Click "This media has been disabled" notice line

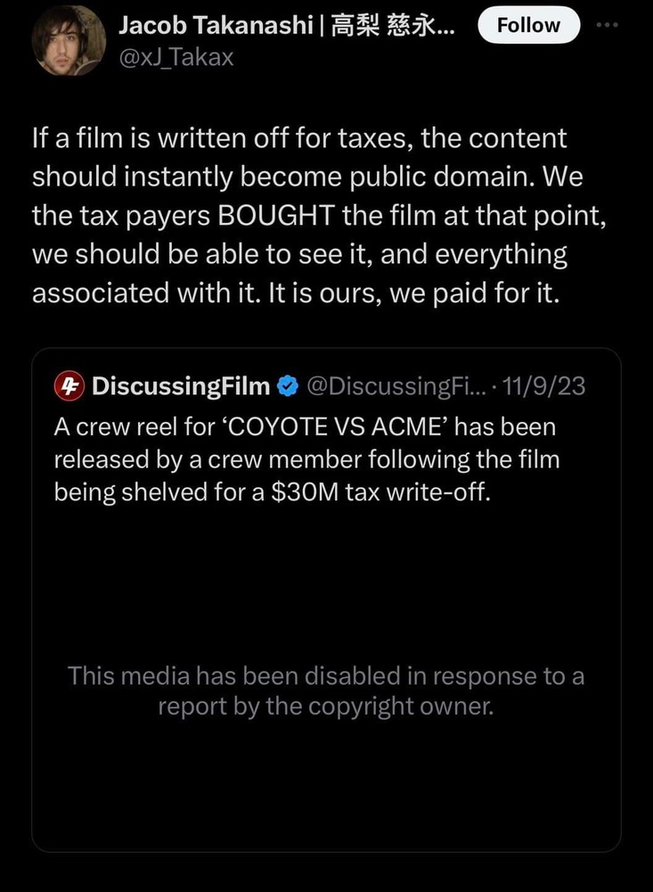tap(326, 676)
